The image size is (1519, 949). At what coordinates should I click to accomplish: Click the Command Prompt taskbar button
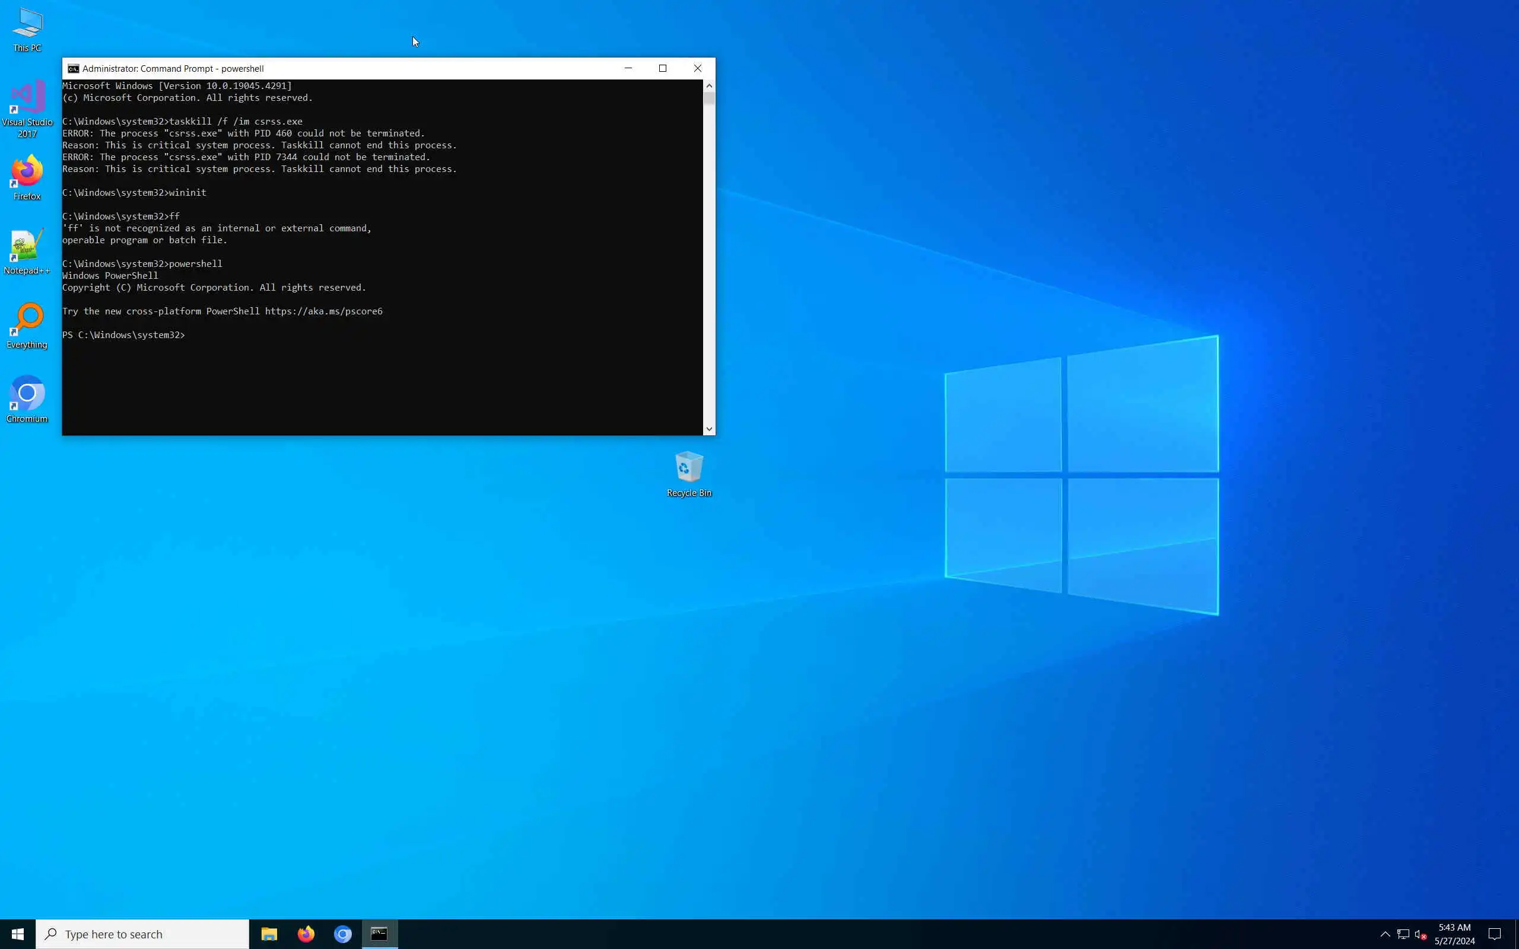pos(379,934)
